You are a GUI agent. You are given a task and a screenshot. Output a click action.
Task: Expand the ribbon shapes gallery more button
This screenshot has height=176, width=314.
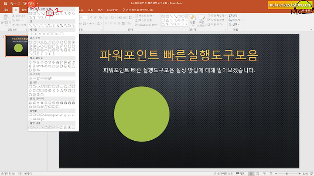187,24
